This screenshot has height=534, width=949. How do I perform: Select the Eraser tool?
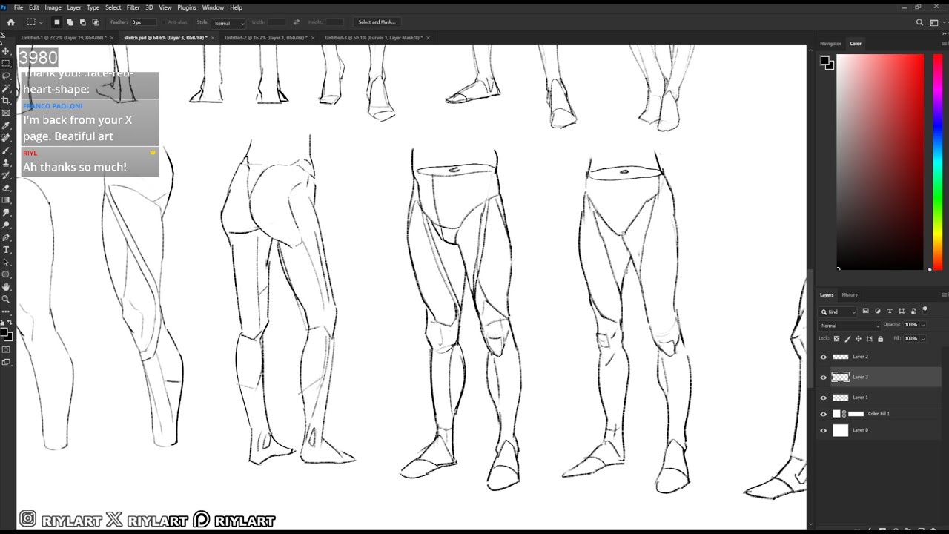(x=6, y=188)
